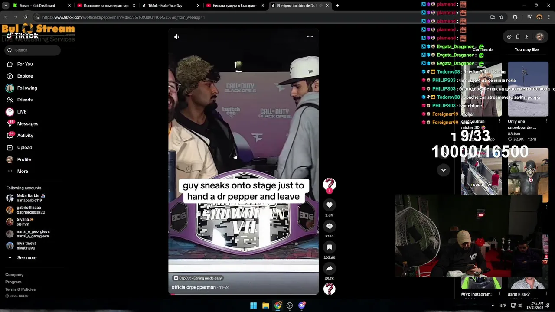Like the video with the heart icon
This screenshot has height=312, width=555.
tap(330, 205)
